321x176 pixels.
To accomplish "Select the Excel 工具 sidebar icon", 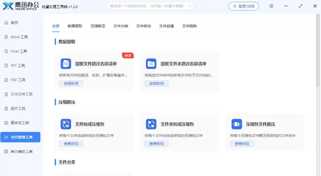I will 6,51.
